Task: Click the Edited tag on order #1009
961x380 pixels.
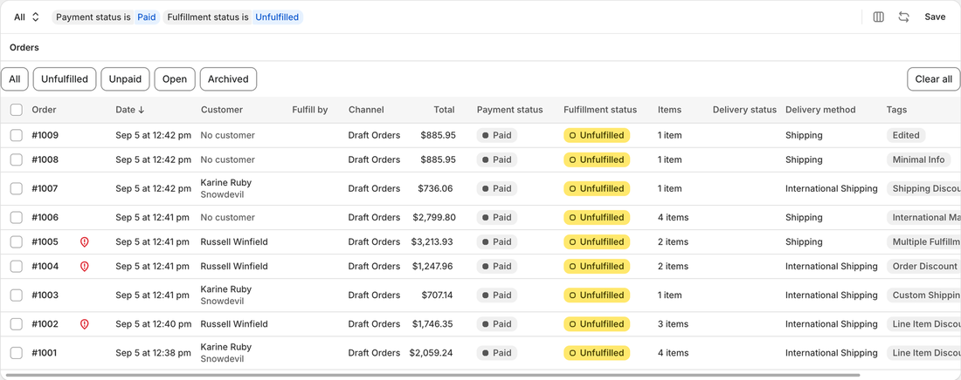Action: coord(906,135)
